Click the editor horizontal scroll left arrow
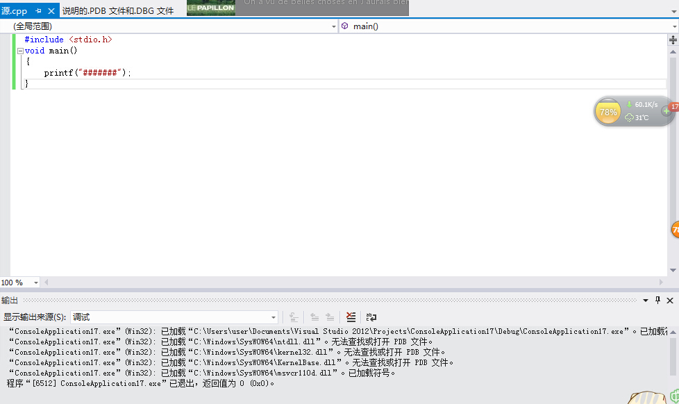The width and height of the screenshot is (679, 404). [x=47, y=283]
